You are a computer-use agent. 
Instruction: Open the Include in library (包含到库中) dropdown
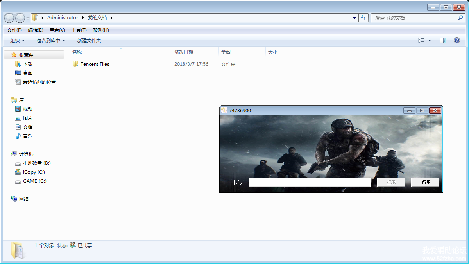point(51,40)
